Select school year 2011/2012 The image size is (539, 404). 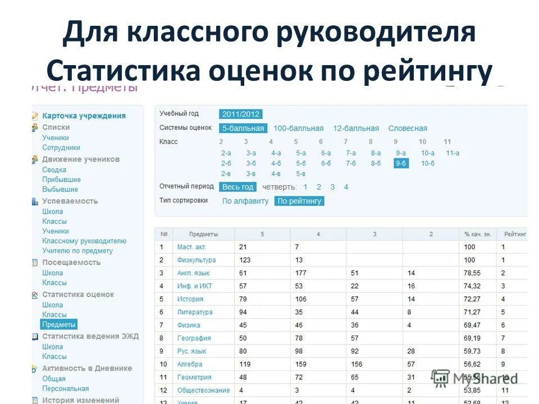(241, 114)
